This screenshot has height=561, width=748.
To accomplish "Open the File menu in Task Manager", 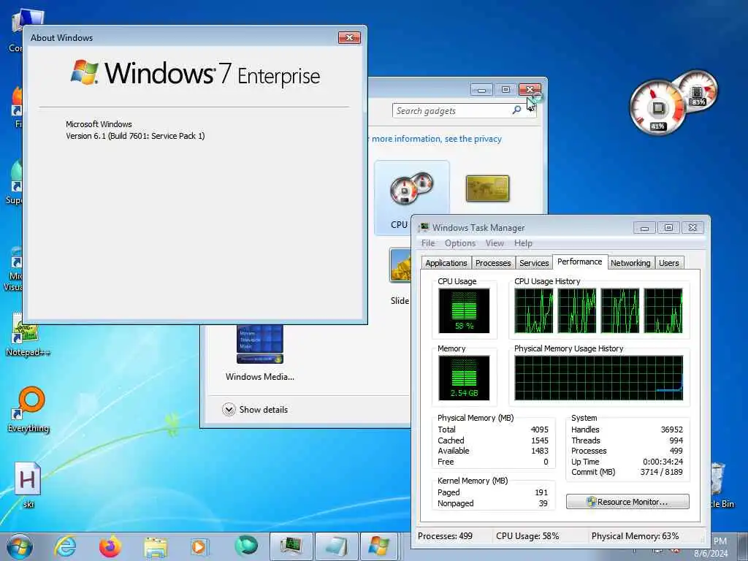I will pos(428,243).
